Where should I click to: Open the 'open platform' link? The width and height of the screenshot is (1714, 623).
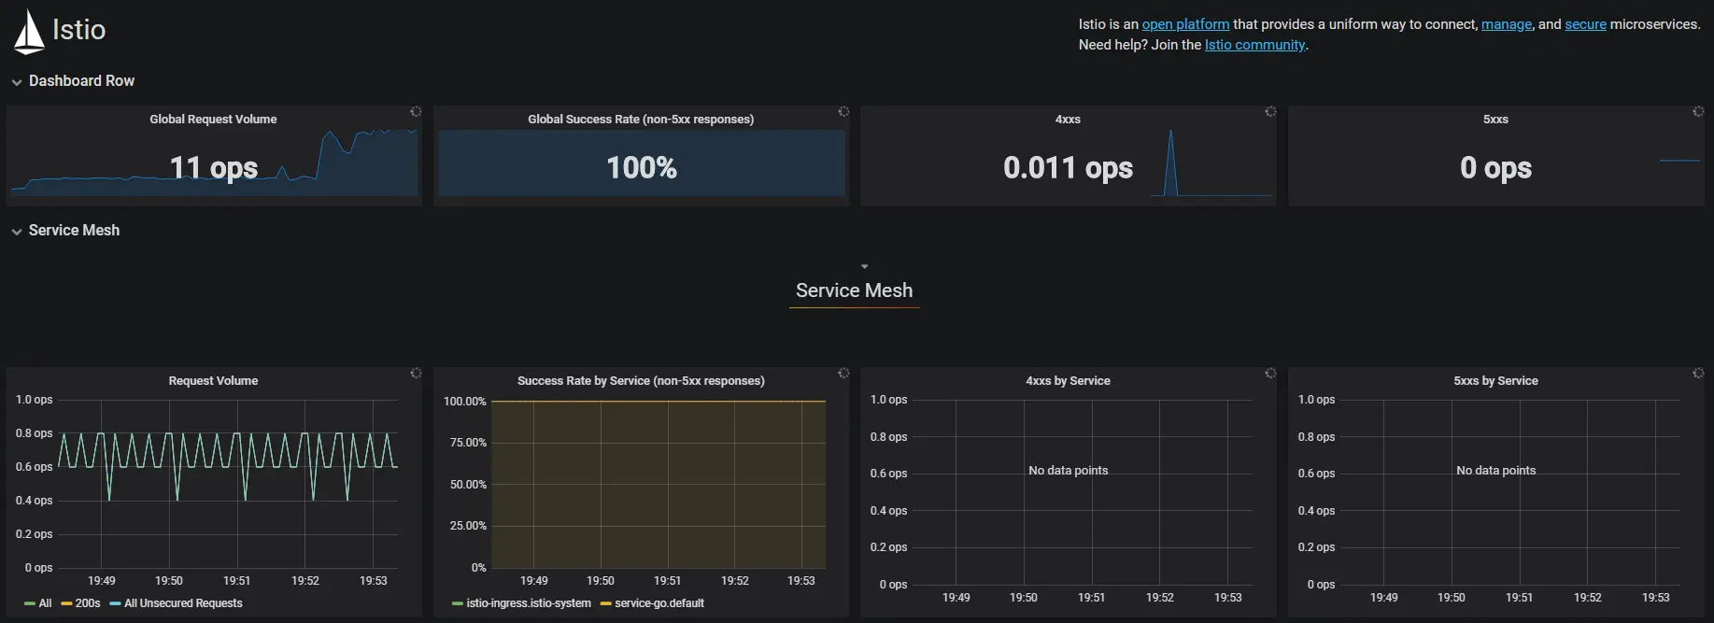coord(1185,24)
